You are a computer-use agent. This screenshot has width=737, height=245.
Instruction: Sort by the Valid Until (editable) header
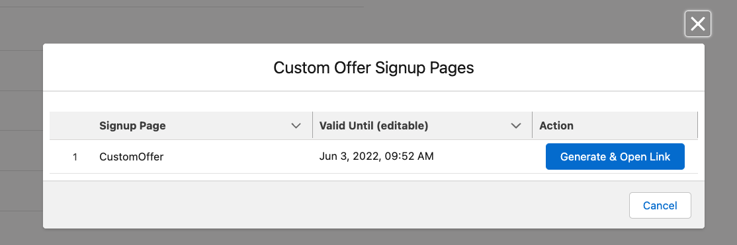pos(374,125)
